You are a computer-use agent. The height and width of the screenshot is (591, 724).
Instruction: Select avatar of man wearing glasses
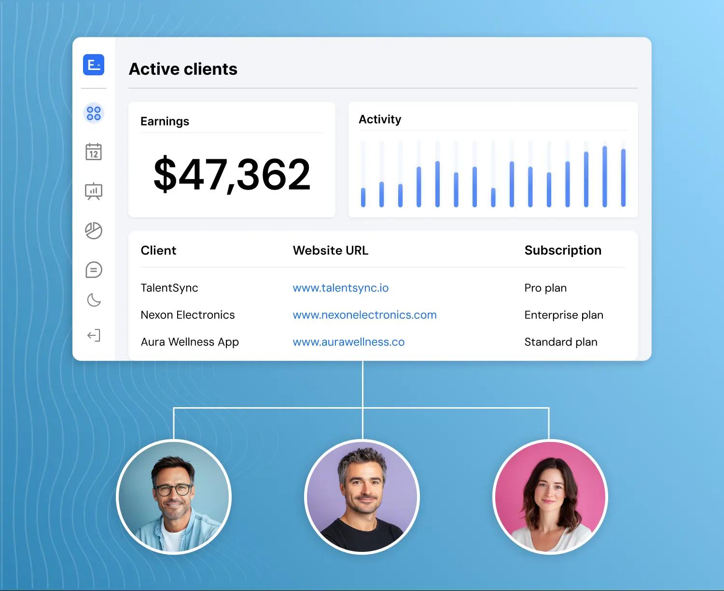click(x=174, y=497)
